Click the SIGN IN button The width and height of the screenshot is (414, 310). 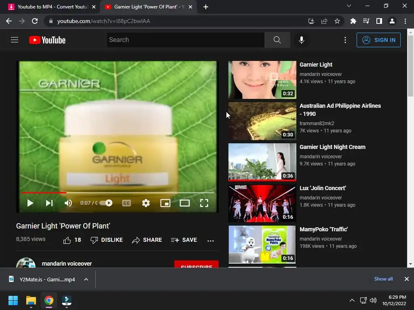coord(378,40)
